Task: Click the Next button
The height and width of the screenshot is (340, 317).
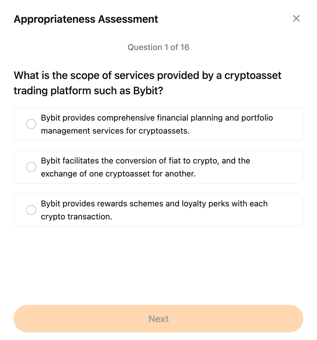Action: 158,319
